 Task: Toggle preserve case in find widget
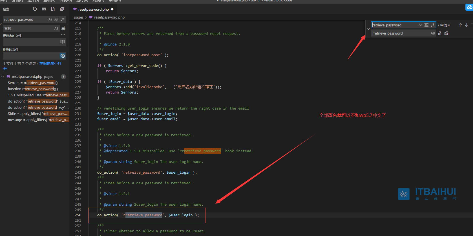click(433, 33)
